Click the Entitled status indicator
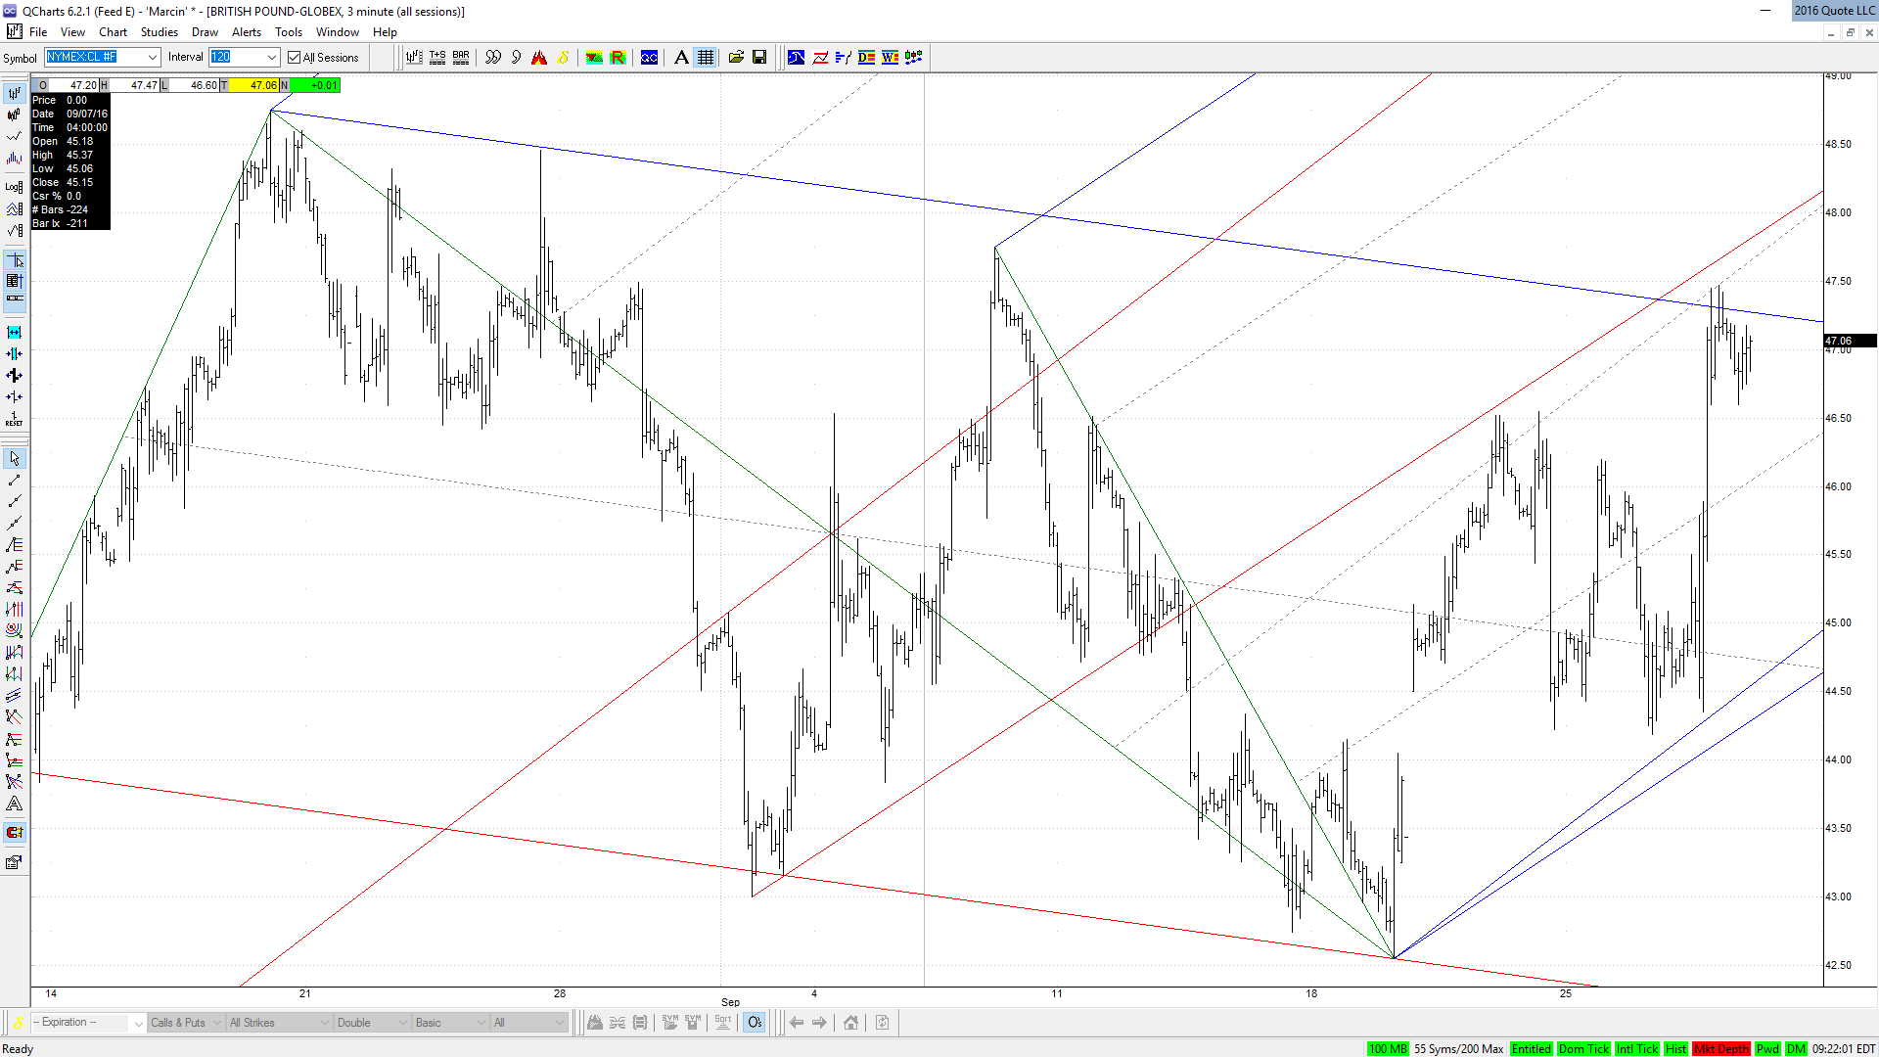This screenshot has width=1879, height=1057. click(1532, 1049)
